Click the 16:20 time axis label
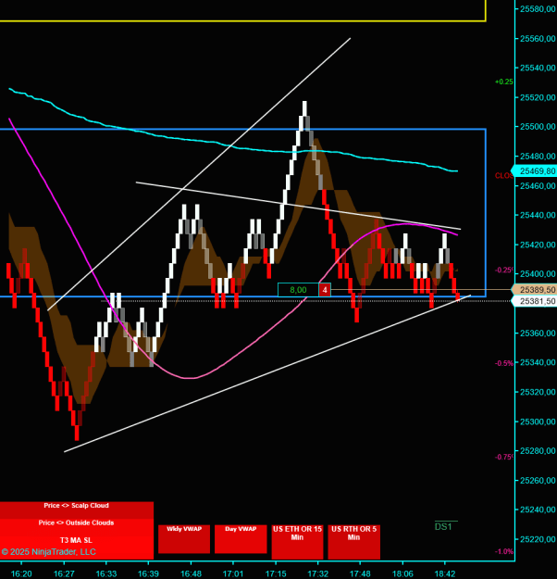 (21, 573)
